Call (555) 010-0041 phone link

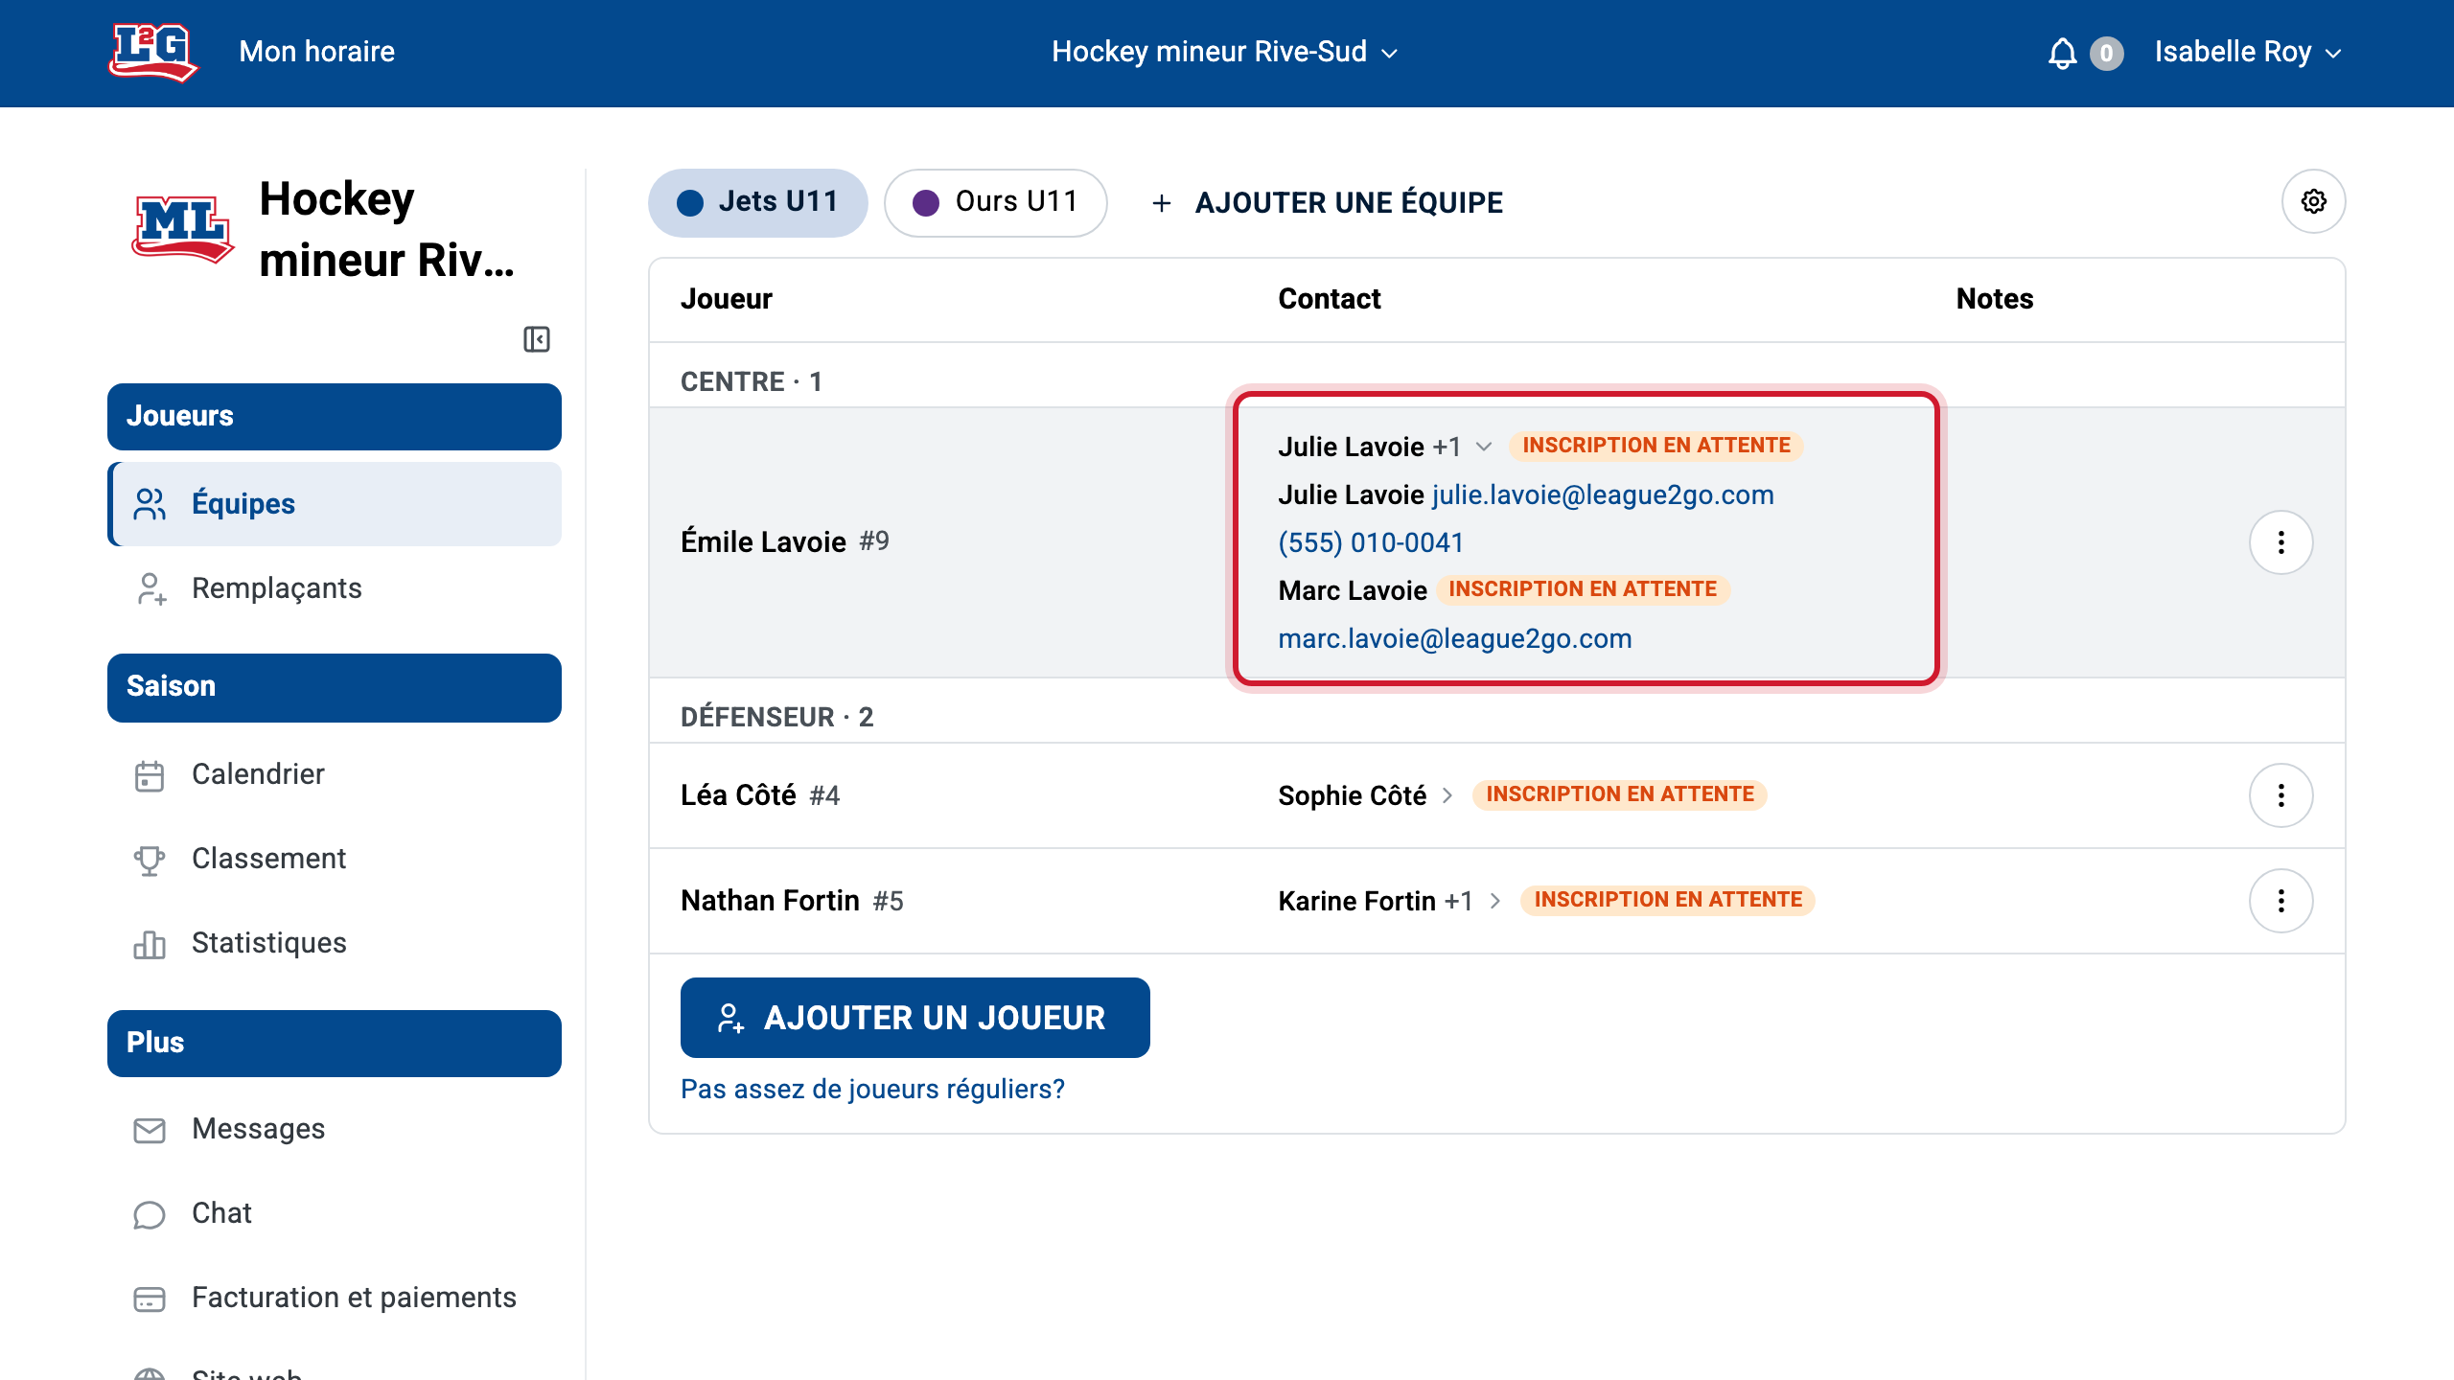tap(1370, 542)
